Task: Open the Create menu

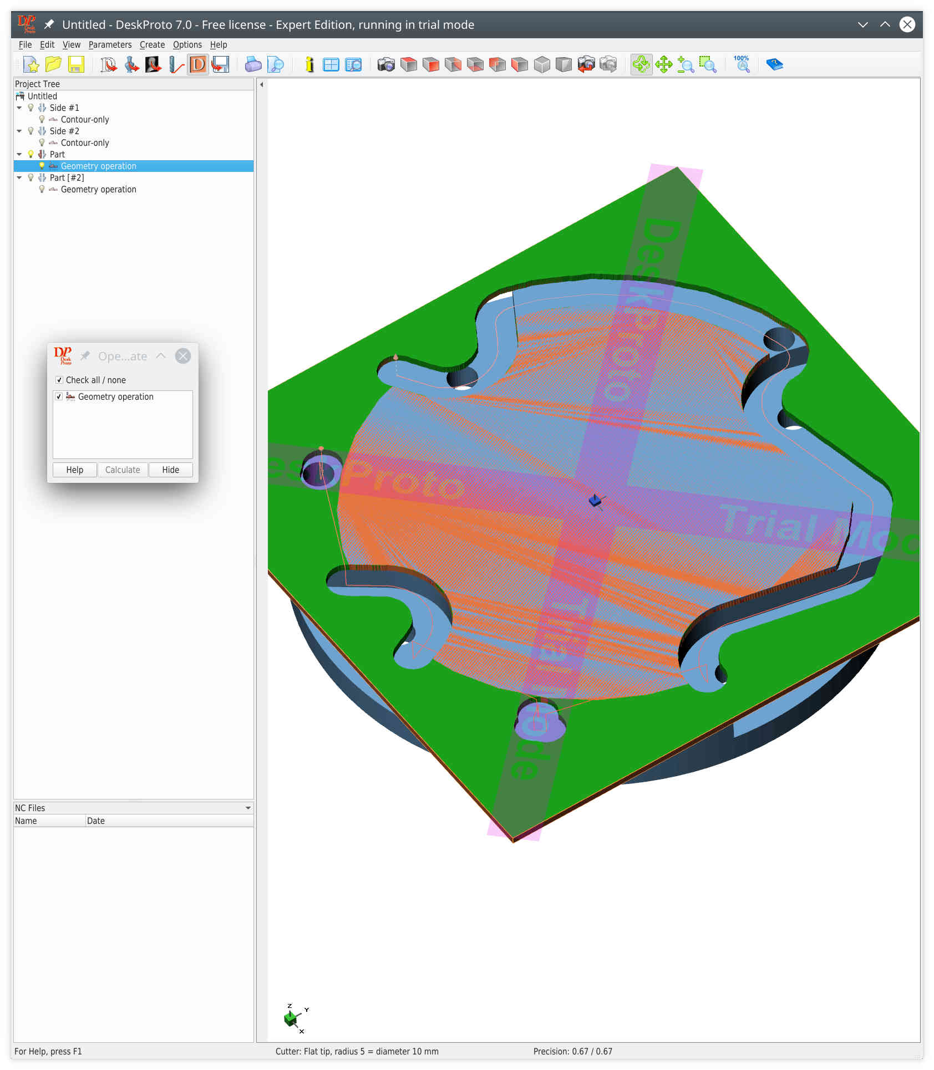Action: 152,45
